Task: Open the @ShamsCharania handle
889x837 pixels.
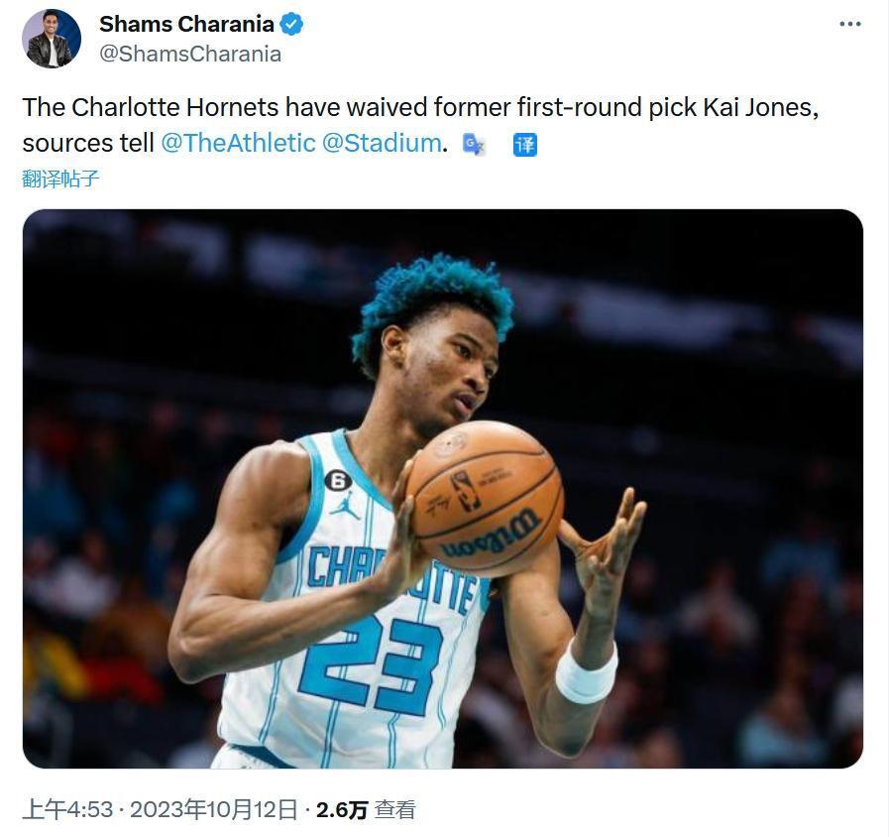Action: coord(190,54)
